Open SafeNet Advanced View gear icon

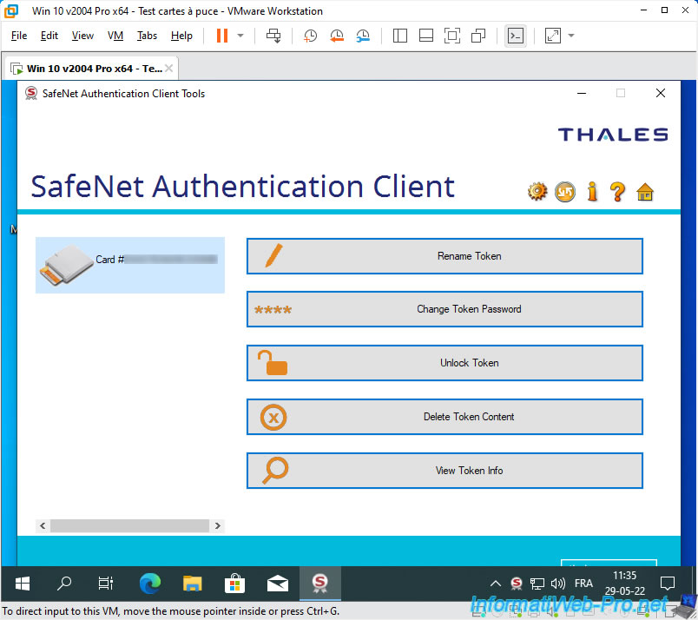point(537,192)
